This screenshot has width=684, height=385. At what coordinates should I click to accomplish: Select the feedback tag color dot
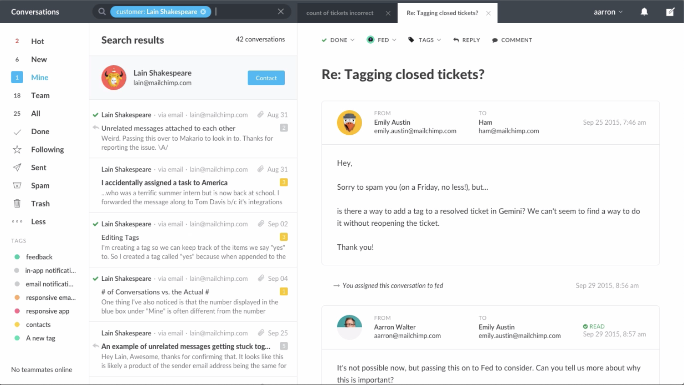tap(17, 257)
